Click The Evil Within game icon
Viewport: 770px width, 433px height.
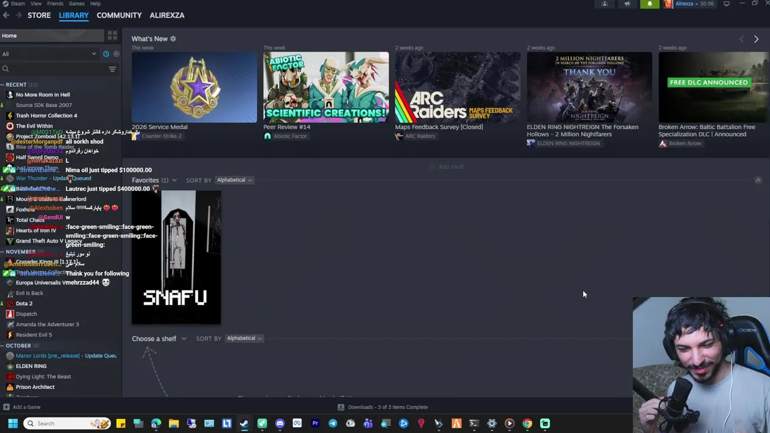pos(10,126)
